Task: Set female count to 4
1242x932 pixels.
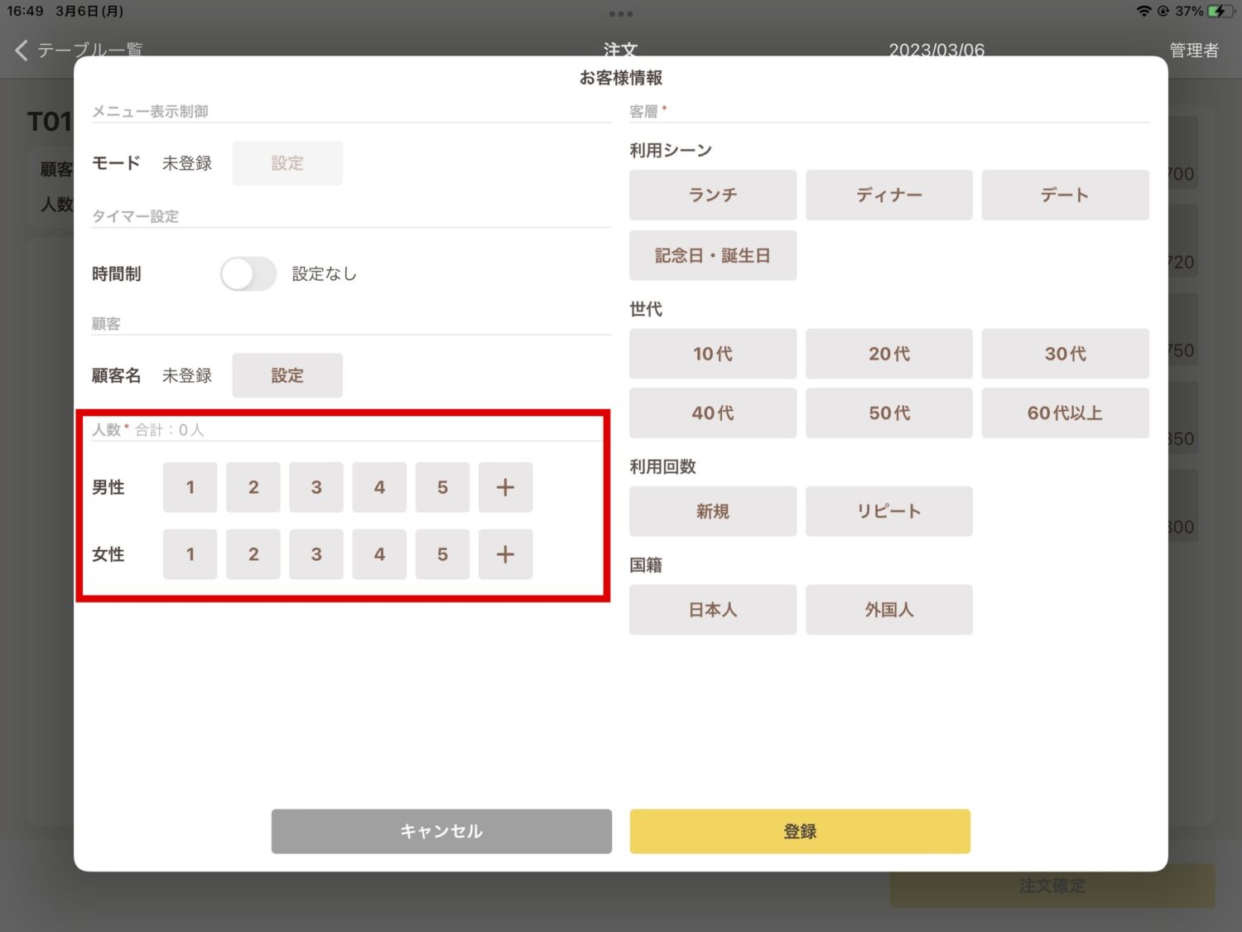Action: [379, 554]
